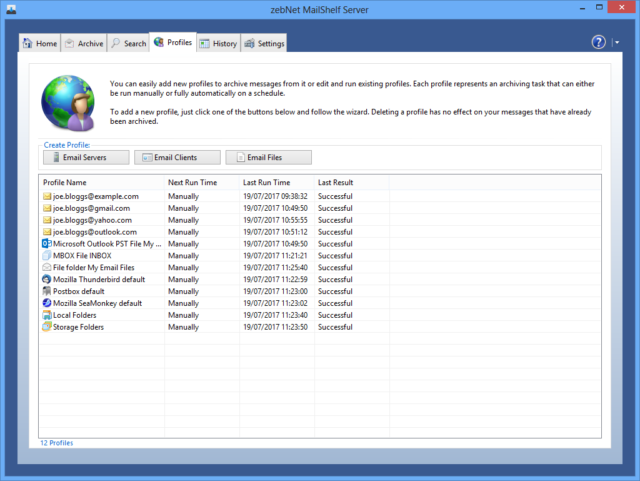The width and height of the screenshot is (640, 481).
Task: Open the Settings tab
Action: point(264,43)
